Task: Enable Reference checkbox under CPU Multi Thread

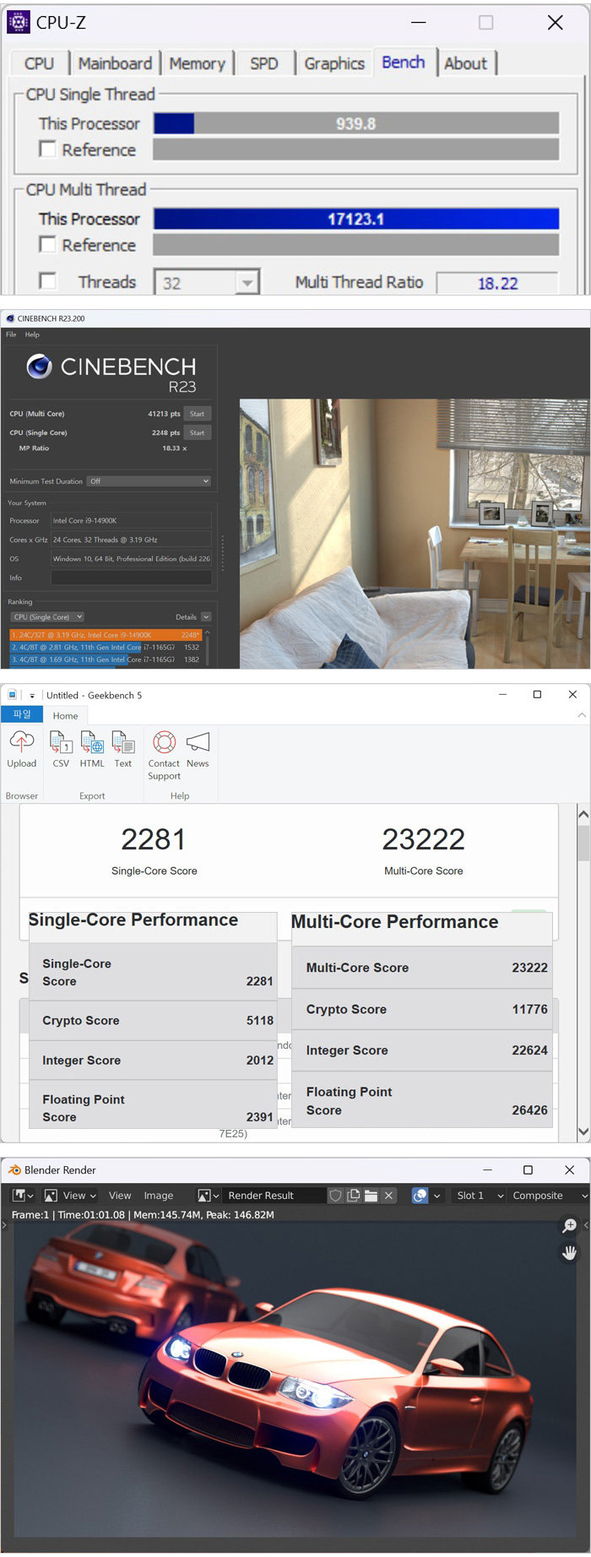Action: (48, 245)
